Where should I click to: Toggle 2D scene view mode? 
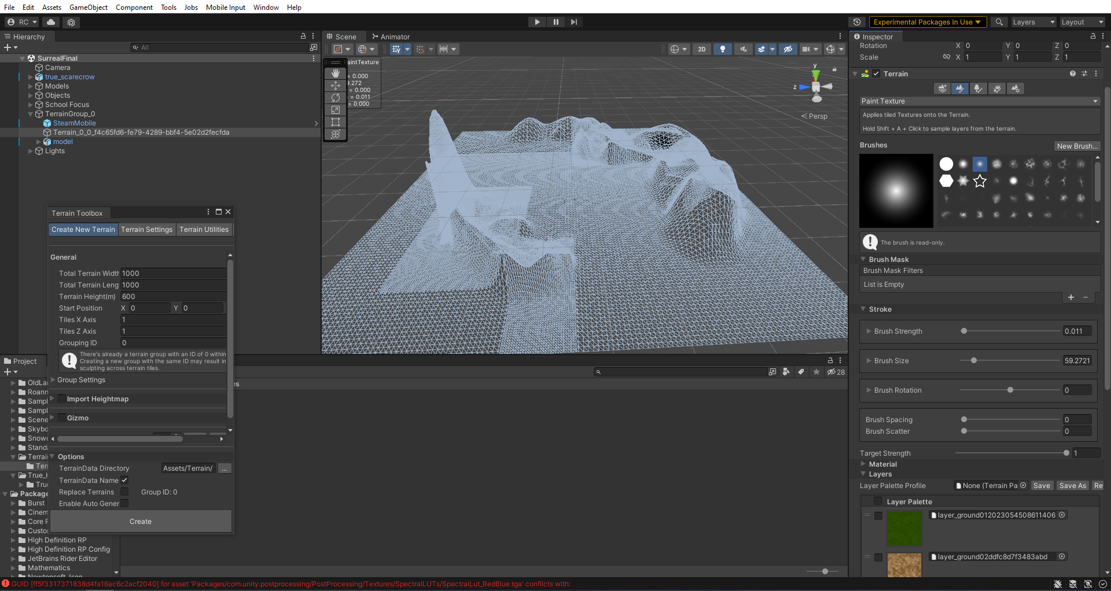(x=701, y=49)
